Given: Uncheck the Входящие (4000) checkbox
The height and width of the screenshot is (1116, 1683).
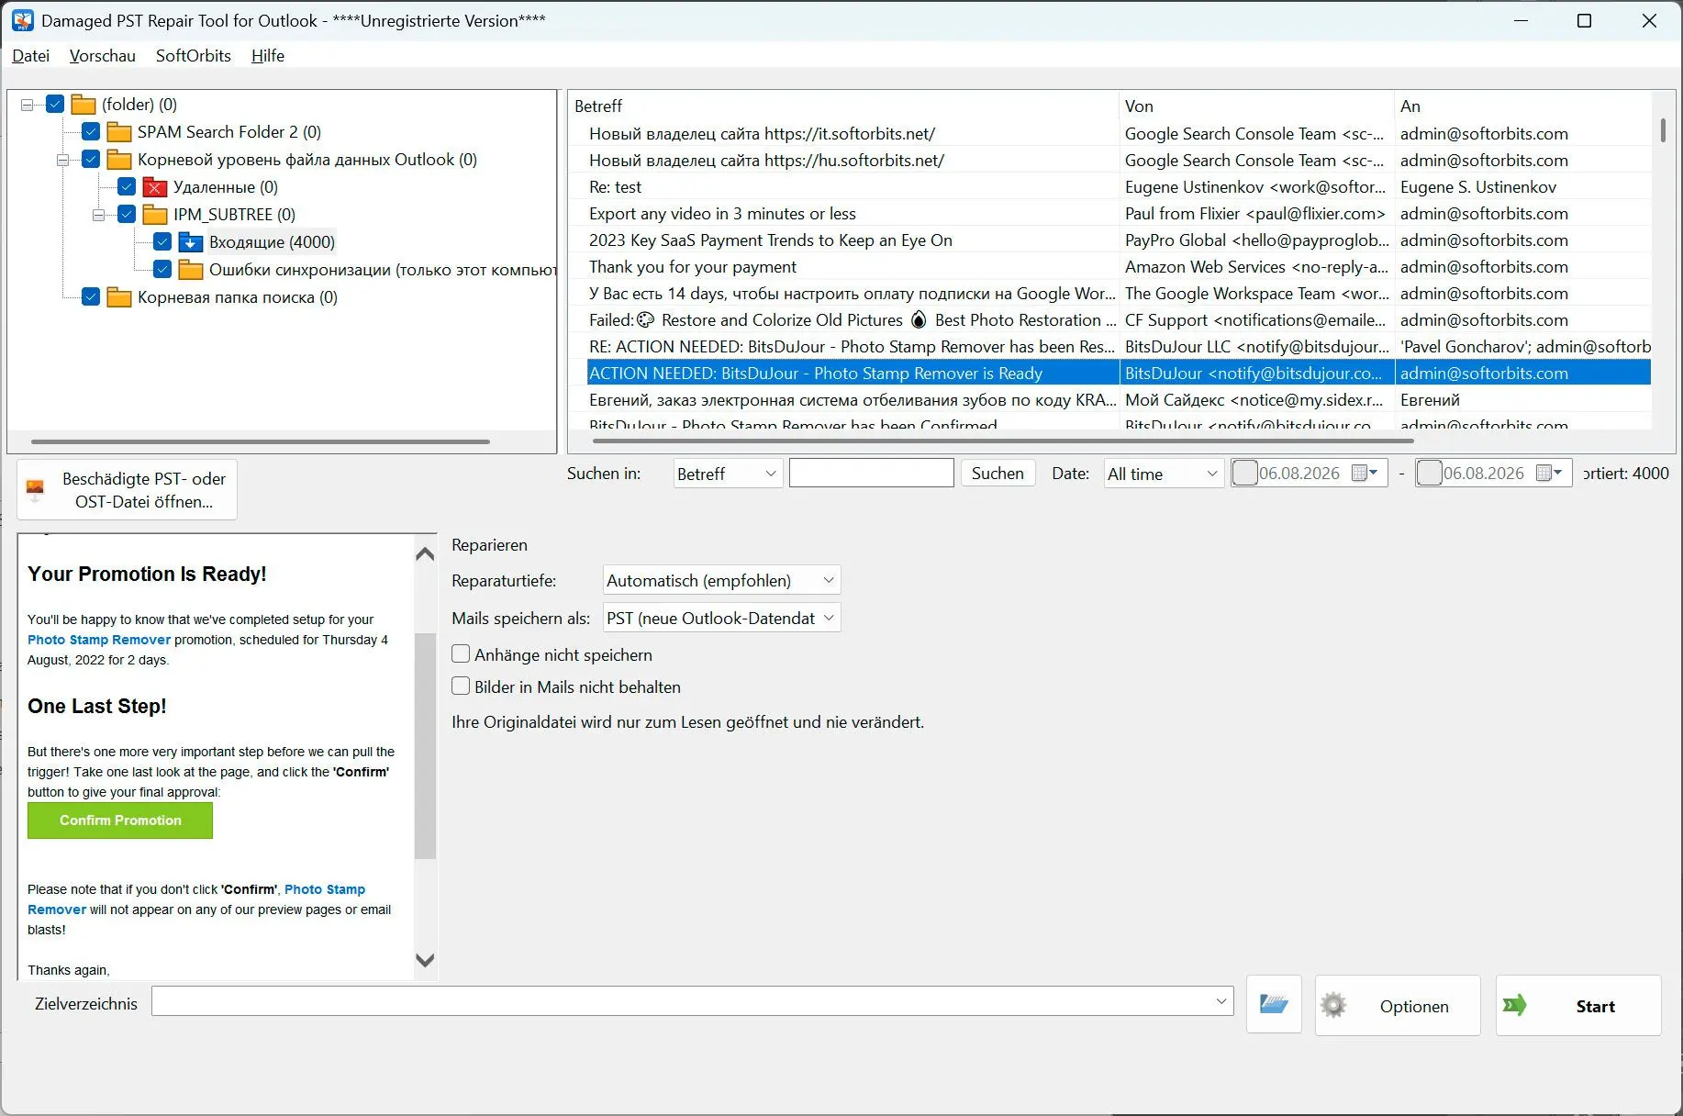Looking at the screenshot, I should tap(162, 242).
